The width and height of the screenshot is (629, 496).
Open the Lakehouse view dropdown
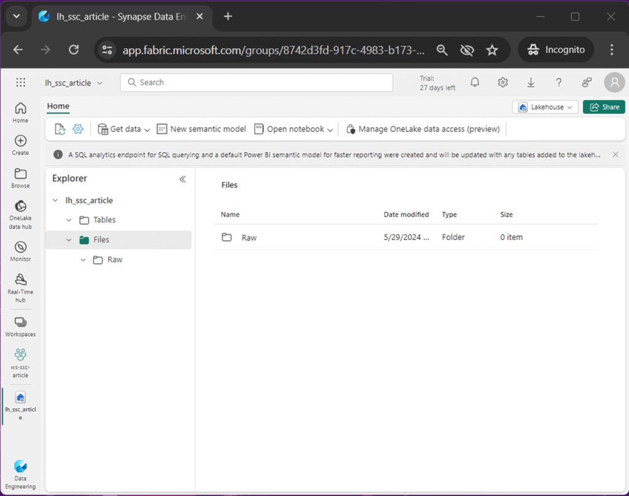click(x=544, y=106)
